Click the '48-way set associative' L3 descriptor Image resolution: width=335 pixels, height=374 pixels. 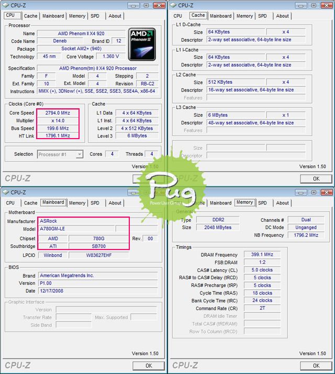coord(256,123)
